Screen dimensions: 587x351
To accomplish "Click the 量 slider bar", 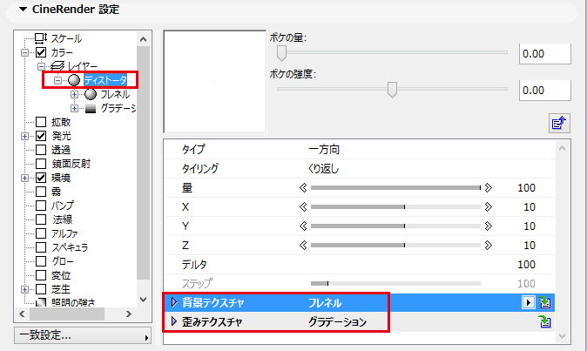I will pyautogui.click(x=395, y=188).
